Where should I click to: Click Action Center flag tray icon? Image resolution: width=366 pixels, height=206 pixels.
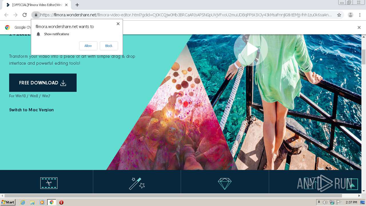tap(339, 202)
